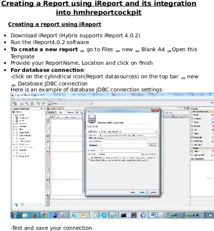
Task: Click the Test button in JDBC dialog
Action: [133, 192]
